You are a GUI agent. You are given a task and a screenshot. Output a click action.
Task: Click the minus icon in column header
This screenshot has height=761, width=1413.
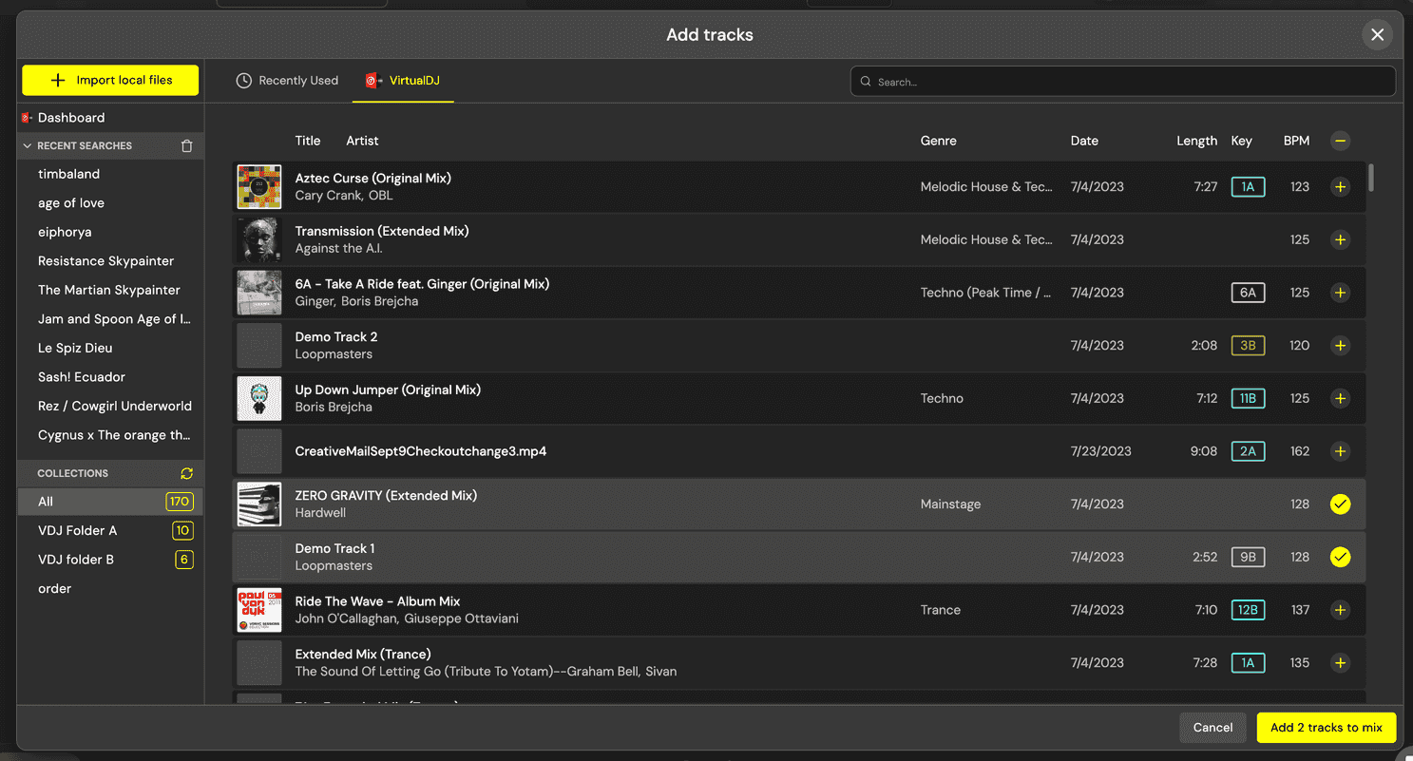coord(1340,141)
